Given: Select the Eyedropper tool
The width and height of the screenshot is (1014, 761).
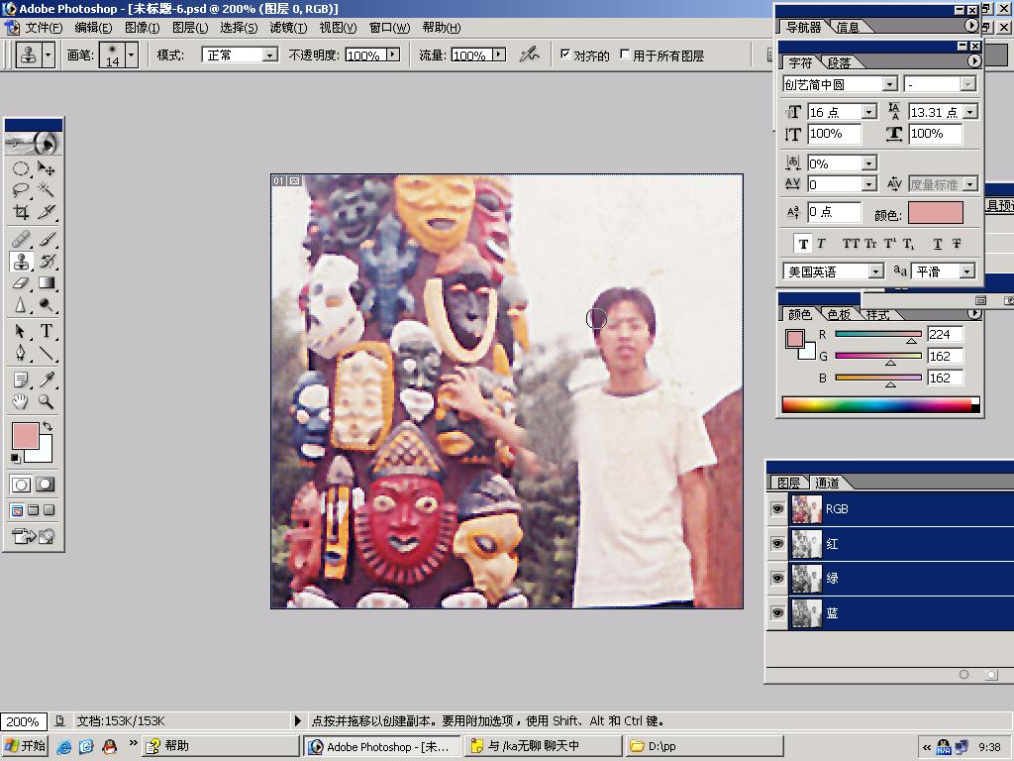Looking at the screenshot, I should [x=47, y=380].
